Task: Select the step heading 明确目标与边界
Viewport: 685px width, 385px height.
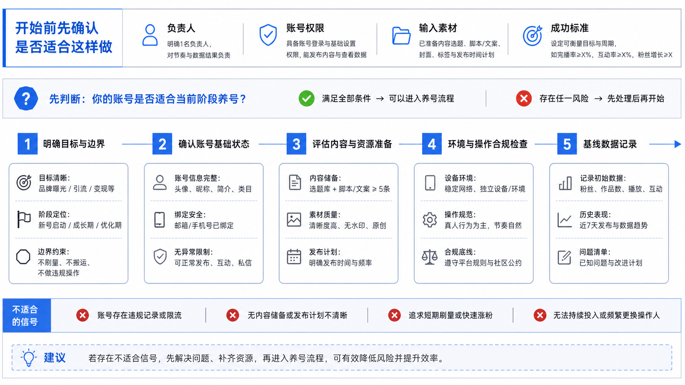Action: (74, 144)
